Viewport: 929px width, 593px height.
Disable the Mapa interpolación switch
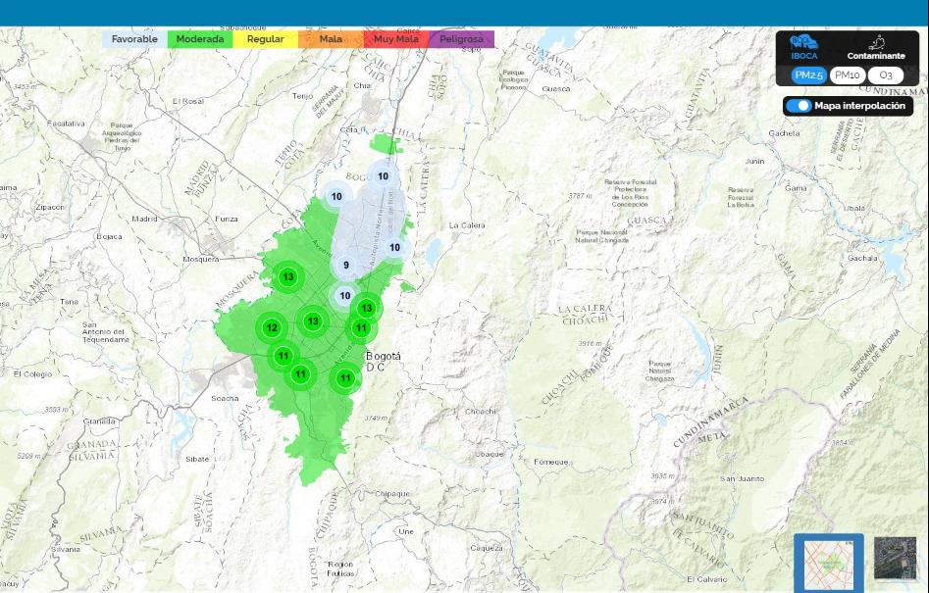click(x=800, y=106)
